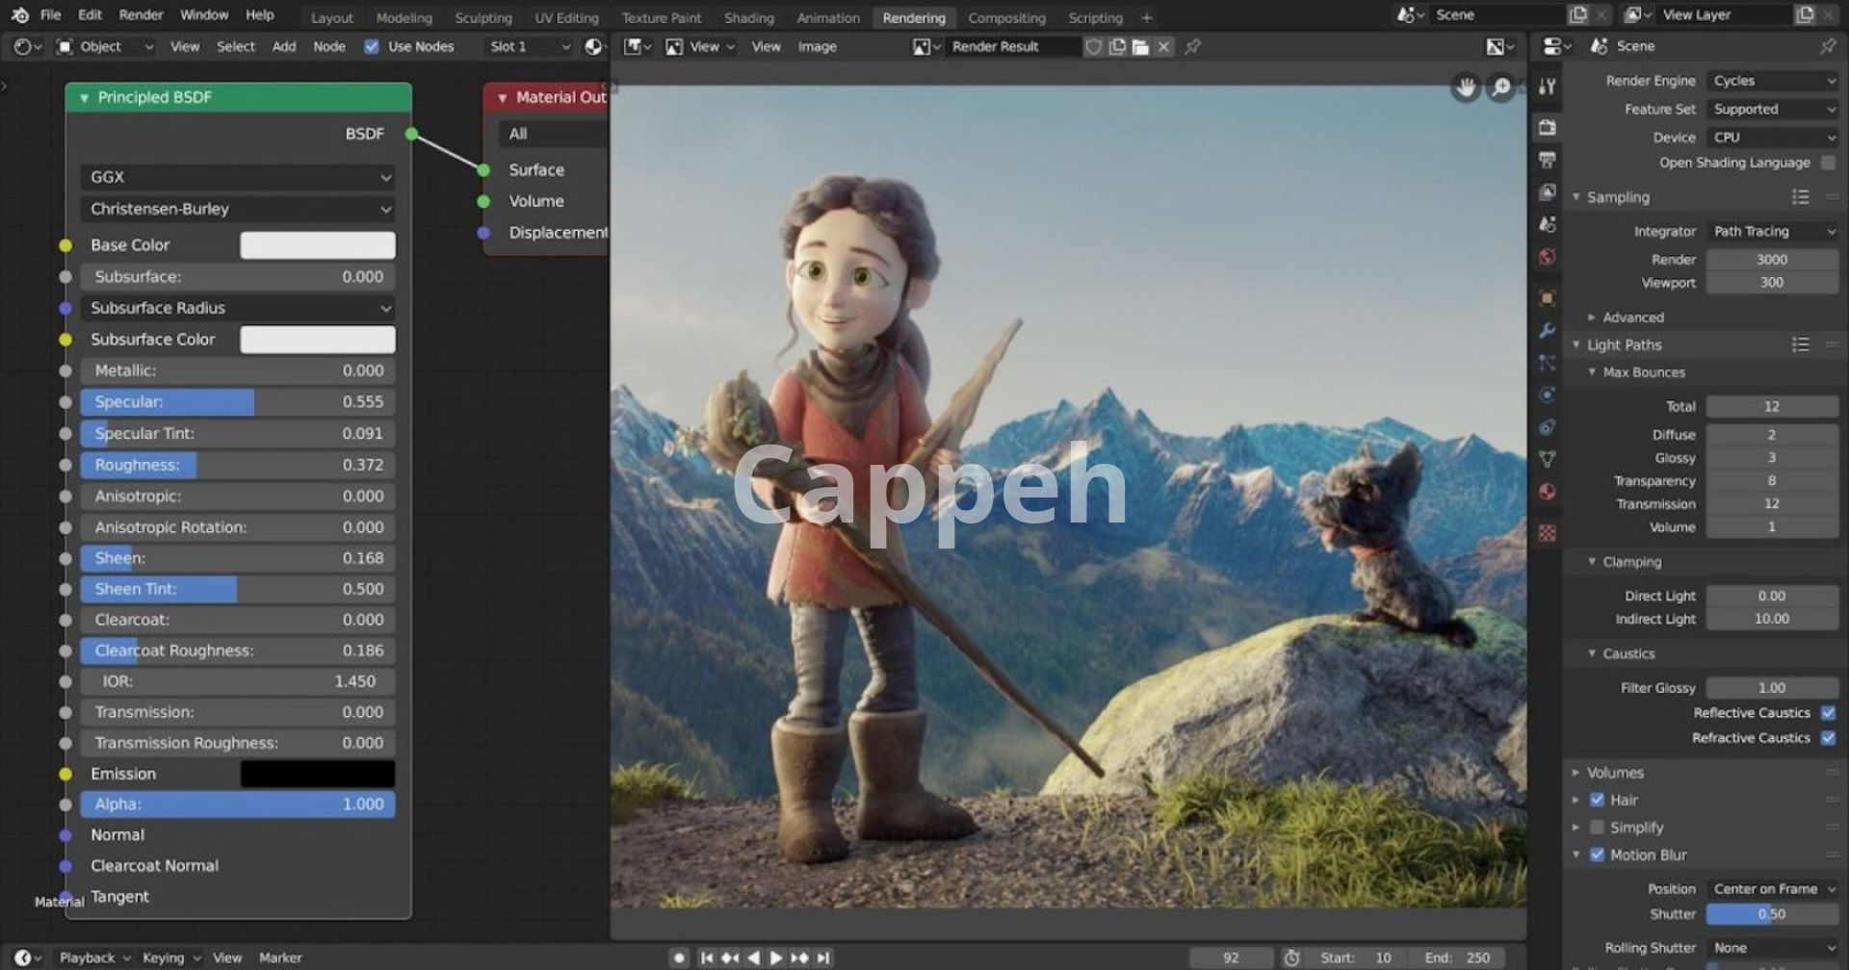Switch to the Compositing workspace tab

(x=1006, y=17)
